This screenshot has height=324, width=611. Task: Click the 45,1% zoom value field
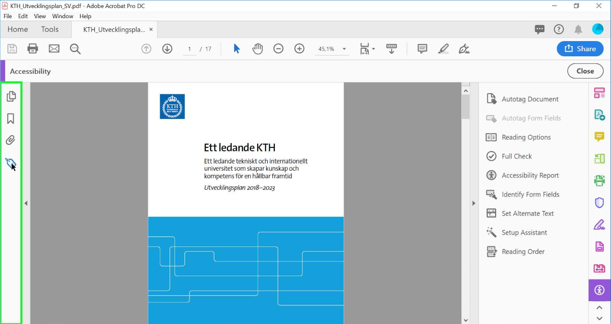pyautogui.click(x=327, y=49)
